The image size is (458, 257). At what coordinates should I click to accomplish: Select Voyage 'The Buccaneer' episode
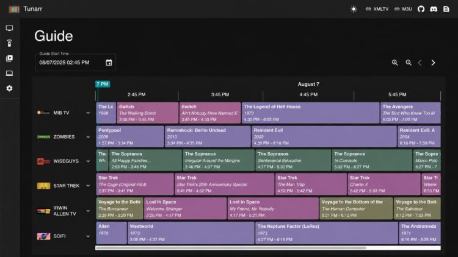pos(120,208)
